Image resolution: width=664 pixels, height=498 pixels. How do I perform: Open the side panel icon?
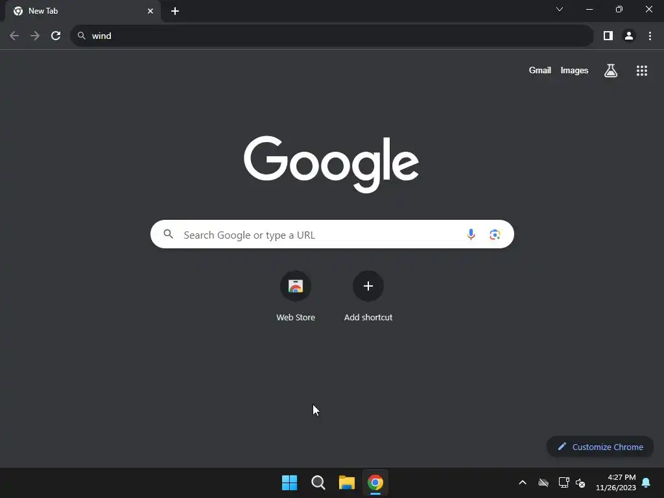pos(608,36)
